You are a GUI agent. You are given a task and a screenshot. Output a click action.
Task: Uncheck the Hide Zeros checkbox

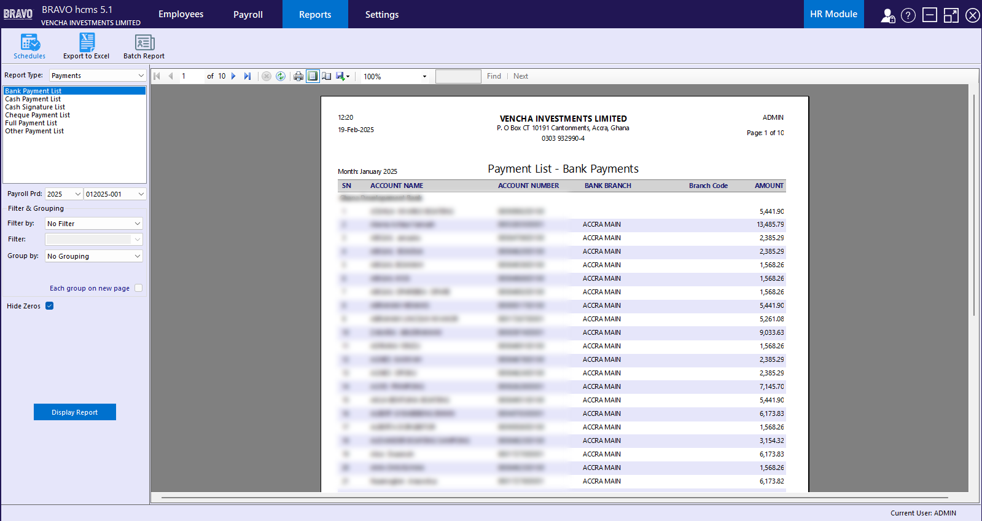coord(50,306)
